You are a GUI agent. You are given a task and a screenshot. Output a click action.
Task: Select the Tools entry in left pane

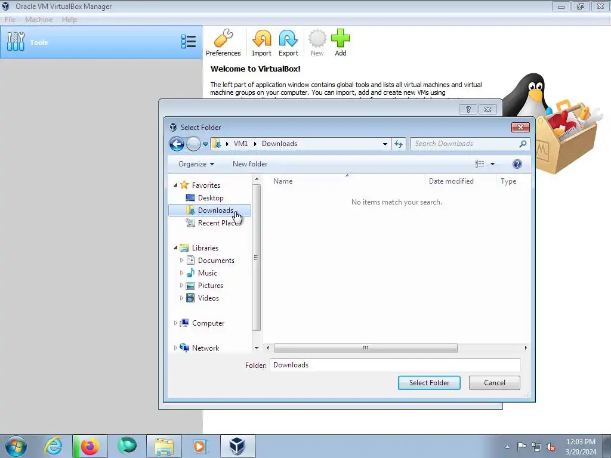pos(101,42)
